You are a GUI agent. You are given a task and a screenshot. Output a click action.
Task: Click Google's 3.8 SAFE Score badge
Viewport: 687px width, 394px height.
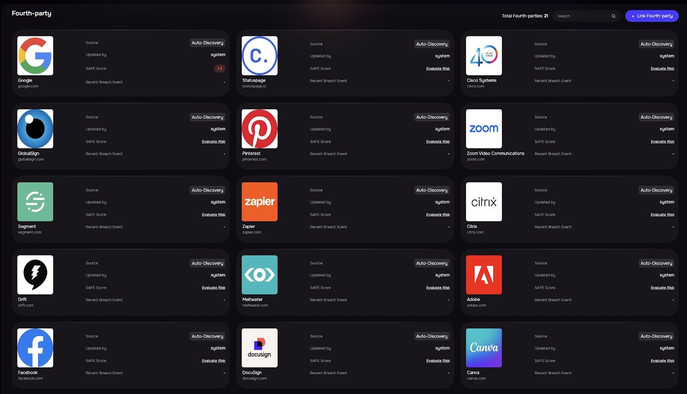219,69
